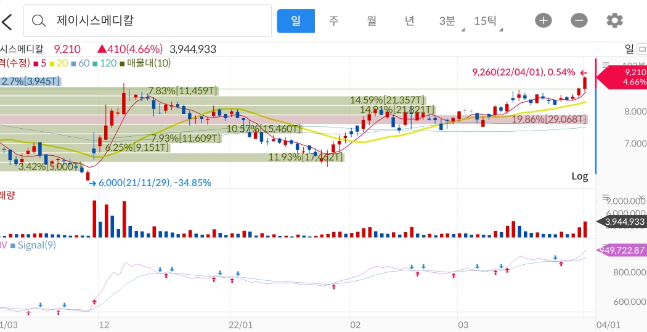The width and height of the screenshot is (647, 332).
Task: Click the purple 949,722.87 OBV tag
Action: [x=622, y=250]
